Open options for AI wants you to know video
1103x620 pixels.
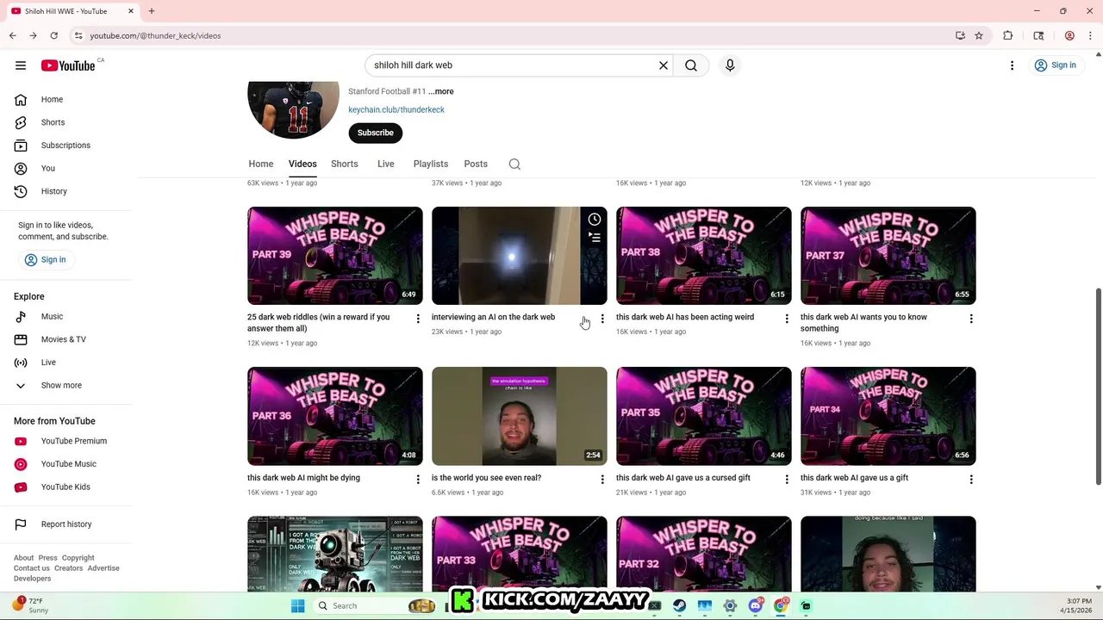pos(971,319)
